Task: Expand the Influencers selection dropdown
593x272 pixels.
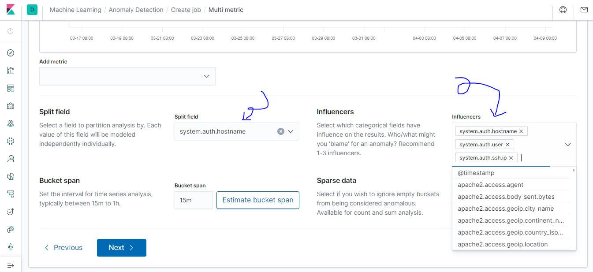Action: pos(568,144)
